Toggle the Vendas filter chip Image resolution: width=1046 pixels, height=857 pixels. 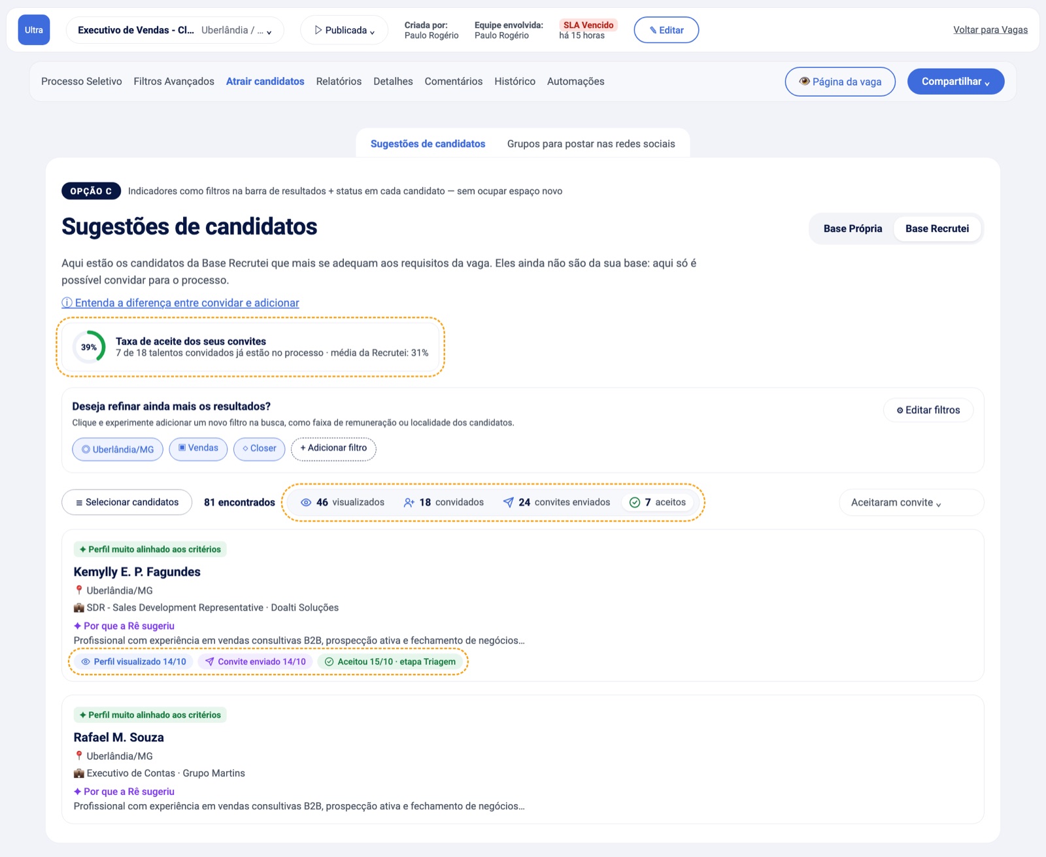[198, 448]
